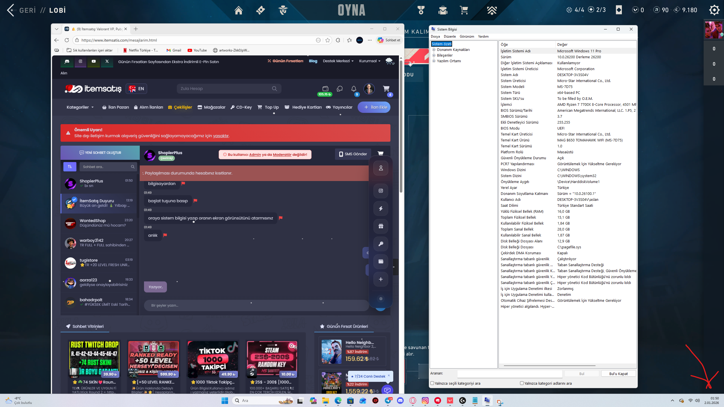This screenshot has width=724, height=407.
Task: Expand Yazılım Ortamı tree node
Action: (x=434, y=61)
